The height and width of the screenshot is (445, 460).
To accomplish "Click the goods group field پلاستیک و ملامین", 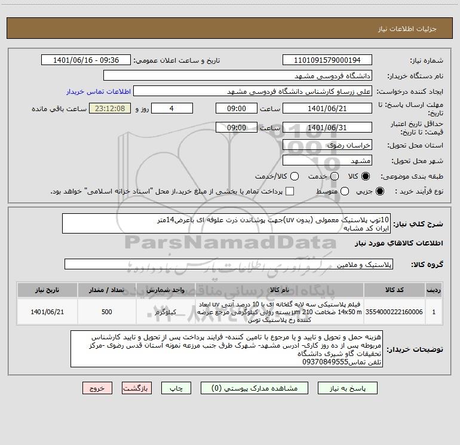I will click(x=229, y=264).
